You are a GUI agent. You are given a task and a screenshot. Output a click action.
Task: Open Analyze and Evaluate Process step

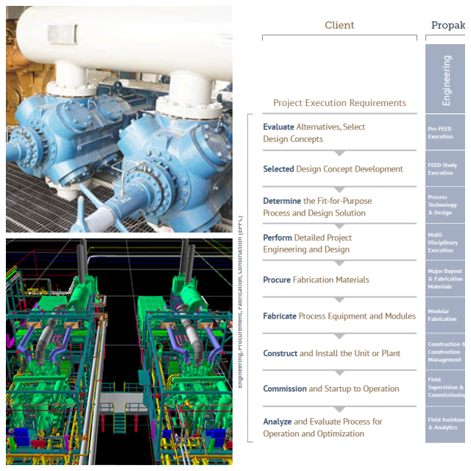point(322,428)
